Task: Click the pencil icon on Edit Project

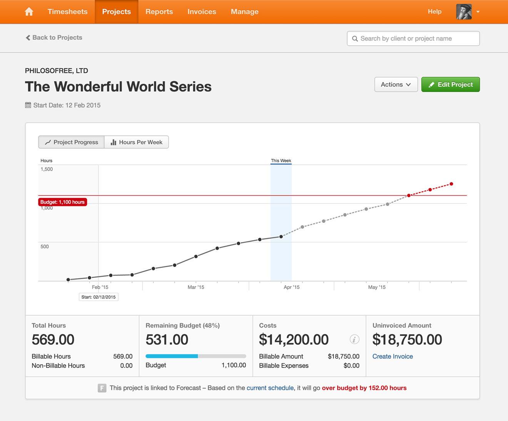Action: point(431,85)
